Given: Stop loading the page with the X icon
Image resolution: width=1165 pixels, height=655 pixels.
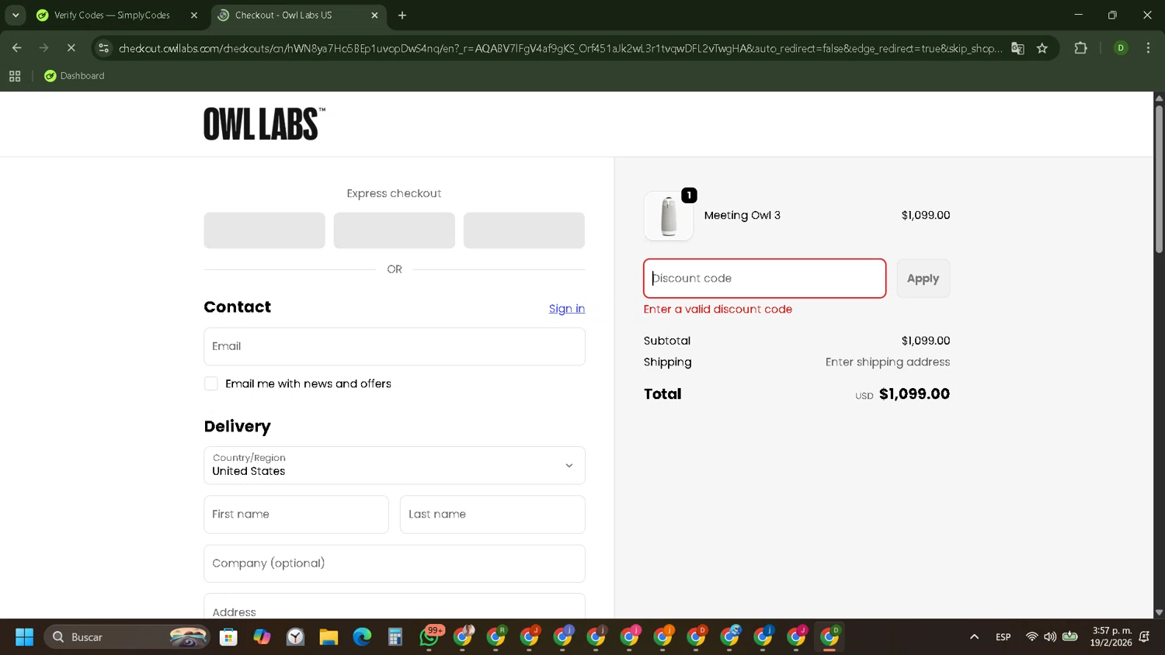Looking at the screenshot, I should [71, 48].
